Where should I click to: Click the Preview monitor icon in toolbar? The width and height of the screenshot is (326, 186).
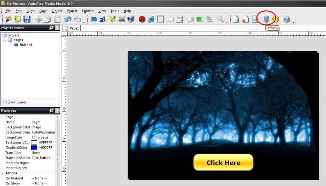coord(266,19)
